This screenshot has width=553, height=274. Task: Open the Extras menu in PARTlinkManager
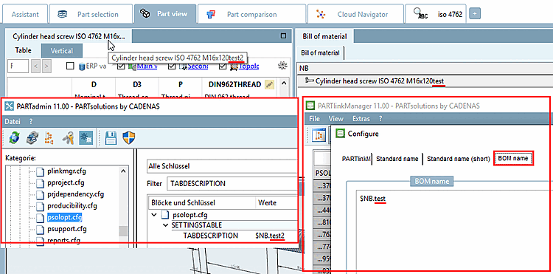(x=361, y=119)
